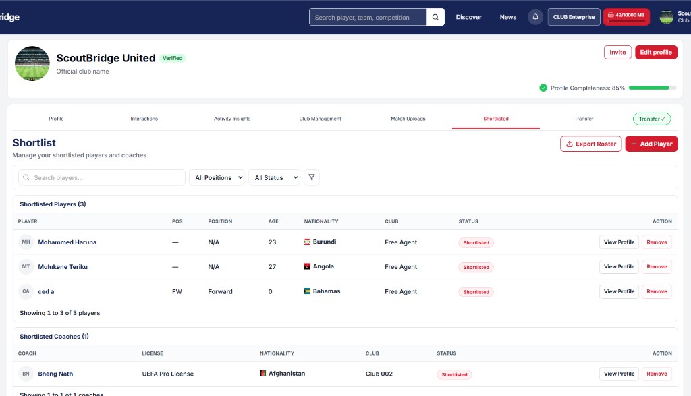Click the CA avatar of ced a
691x396 pixels.
26,291
